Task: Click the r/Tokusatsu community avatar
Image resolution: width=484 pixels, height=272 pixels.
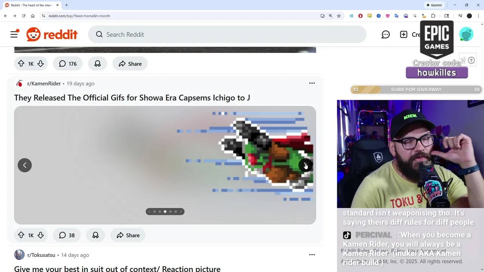Action: coord(19,255)
